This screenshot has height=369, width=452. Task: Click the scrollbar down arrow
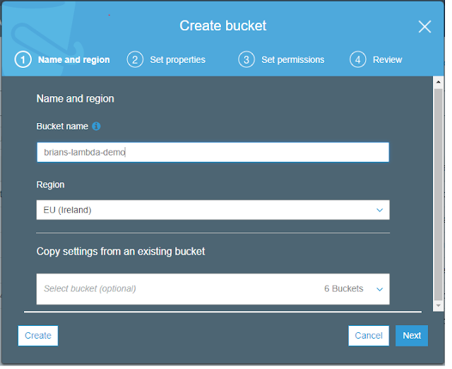coord(438,305)
